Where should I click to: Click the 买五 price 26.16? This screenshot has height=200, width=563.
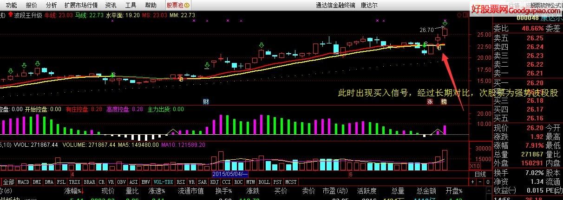coord(536,118)
